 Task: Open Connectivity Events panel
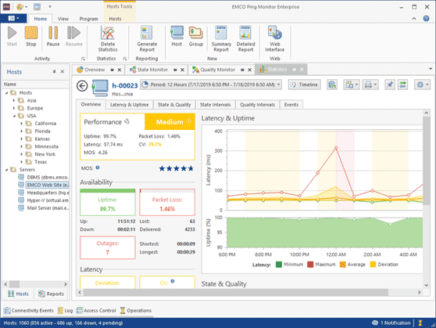(29, 311)
